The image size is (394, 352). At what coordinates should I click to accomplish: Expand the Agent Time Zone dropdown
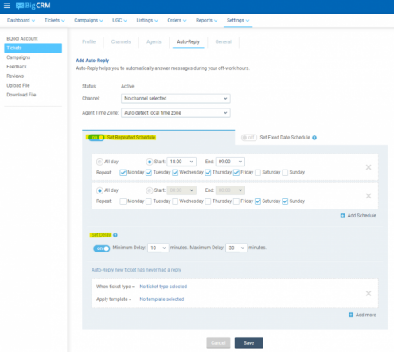[176, 113]
